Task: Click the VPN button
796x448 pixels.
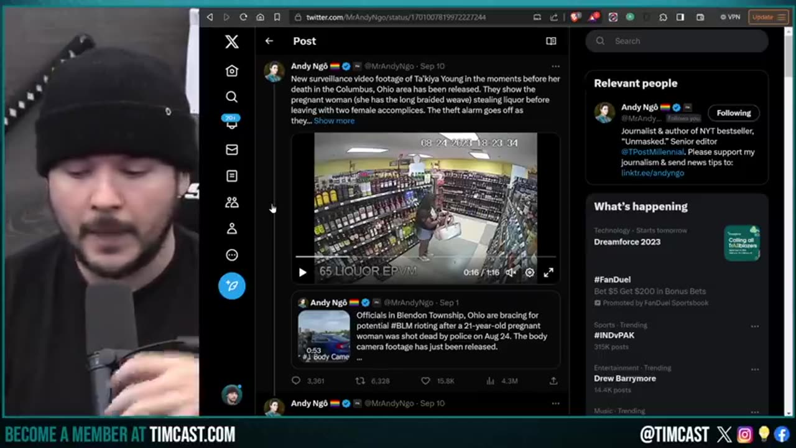Action: pyautogui.click(x=730, y=17)
